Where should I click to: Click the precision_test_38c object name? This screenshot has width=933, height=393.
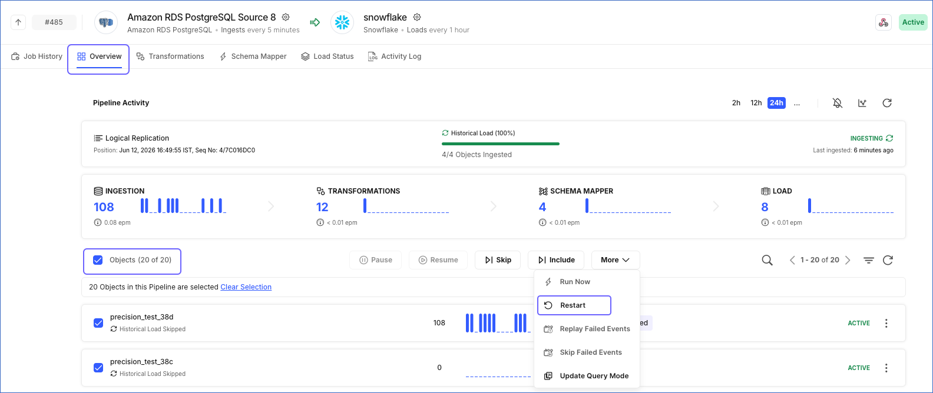[141, 362]
